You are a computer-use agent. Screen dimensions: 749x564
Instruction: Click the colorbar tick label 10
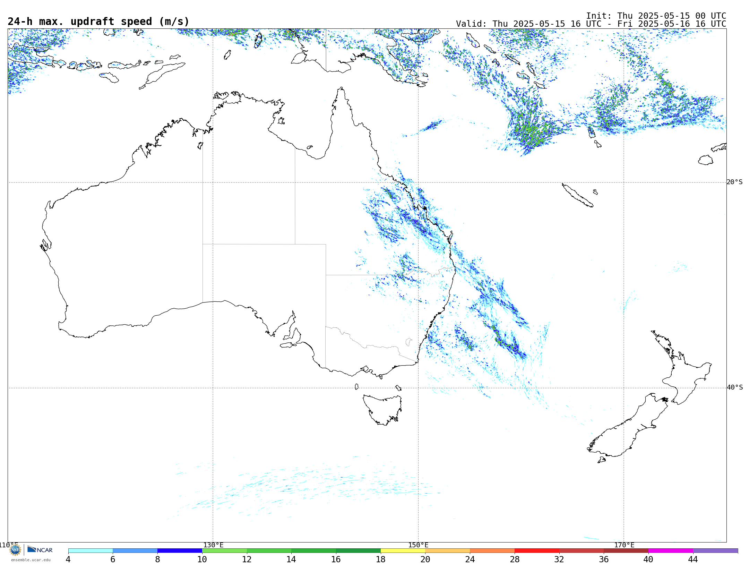[x=202, y=559]
